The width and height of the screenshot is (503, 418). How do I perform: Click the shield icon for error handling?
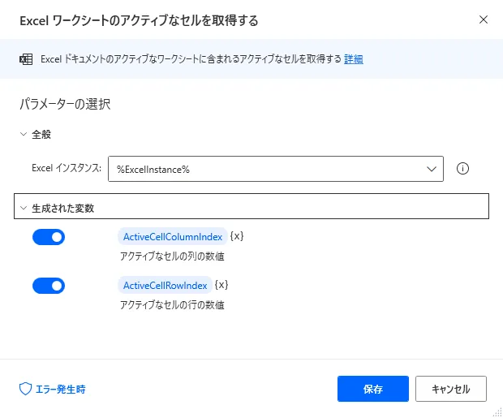tap(25, 389)
